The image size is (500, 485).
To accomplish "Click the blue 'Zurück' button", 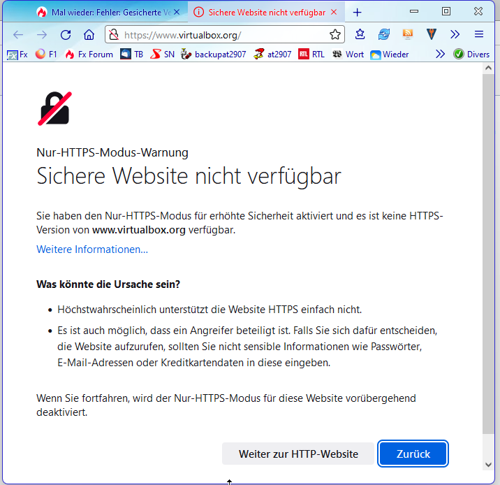I will pyautogui.click(x=413, y=454).
